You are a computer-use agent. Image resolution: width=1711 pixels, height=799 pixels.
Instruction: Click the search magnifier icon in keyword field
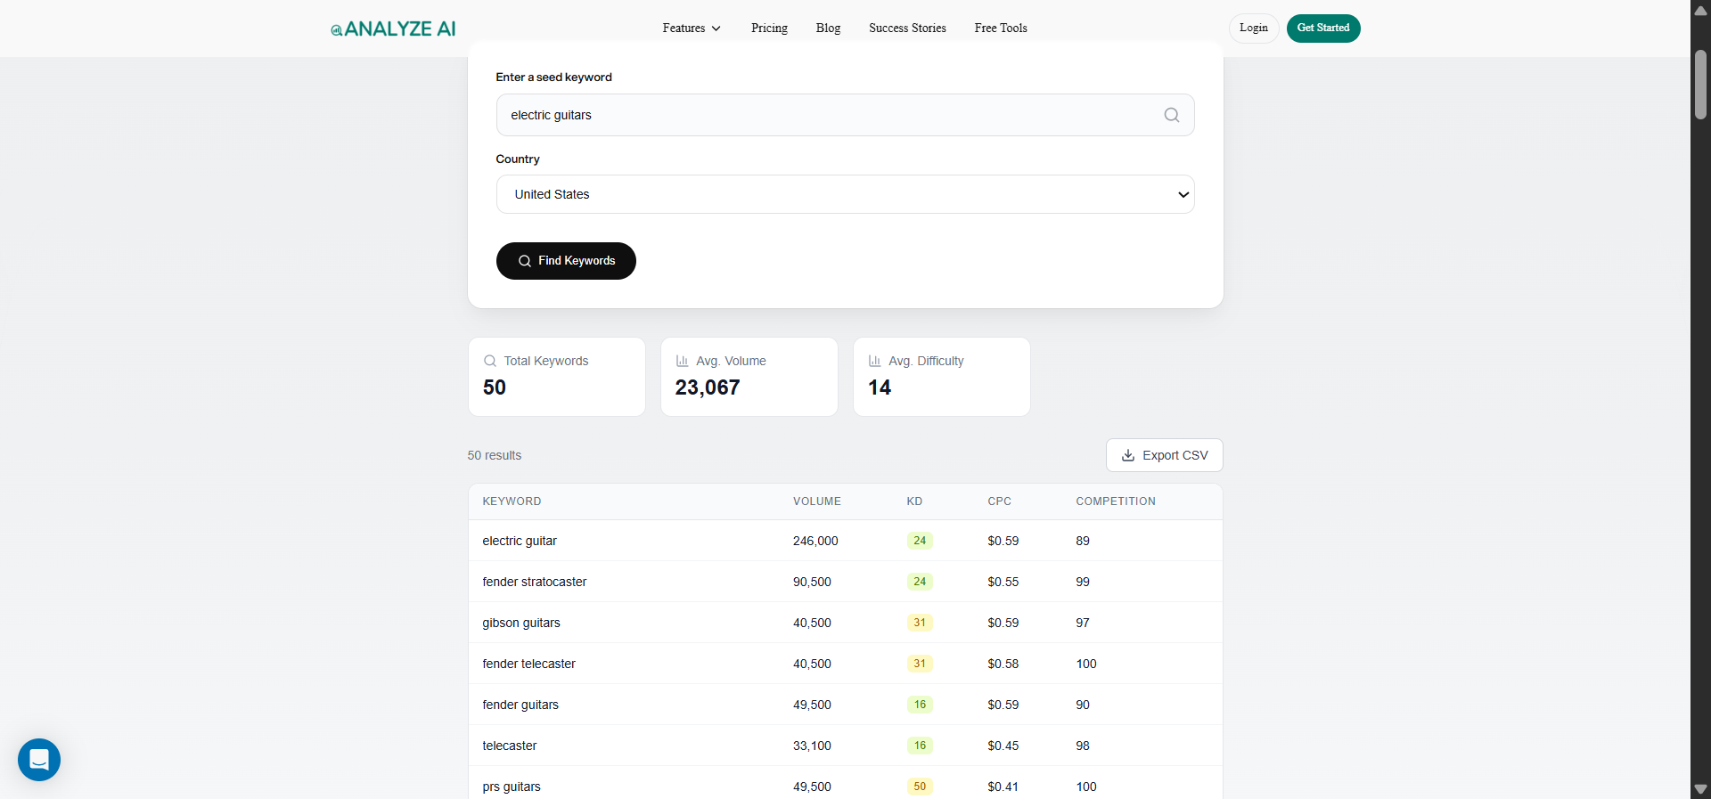coord(1171,115)
